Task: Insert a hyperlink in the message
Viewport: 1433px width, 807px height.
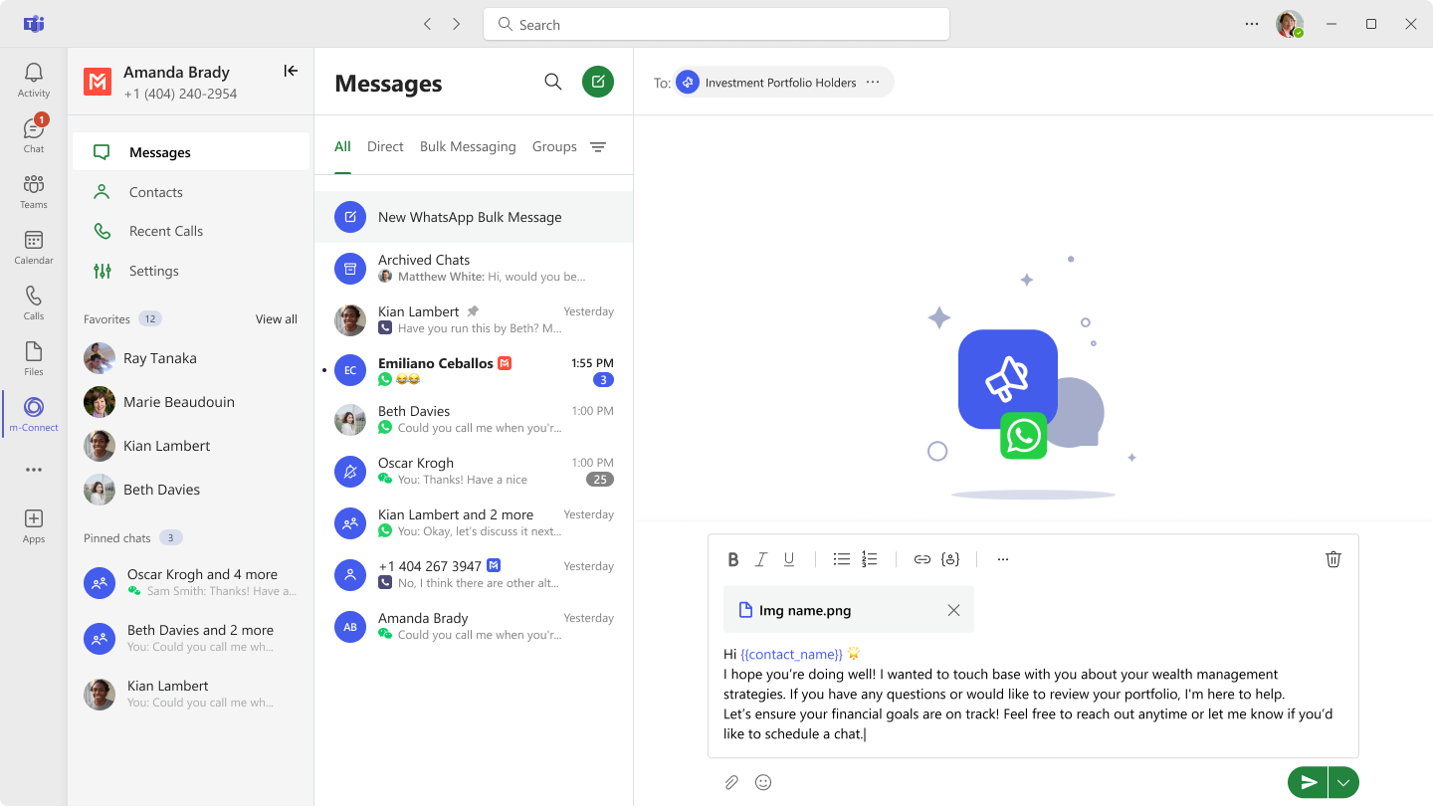Action: click(x=922, y=559)
